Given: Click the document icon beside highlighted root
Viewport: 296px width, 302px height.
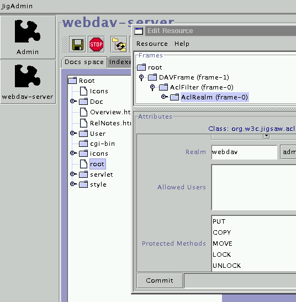Looking at the screenshot, I should (83, 164).
